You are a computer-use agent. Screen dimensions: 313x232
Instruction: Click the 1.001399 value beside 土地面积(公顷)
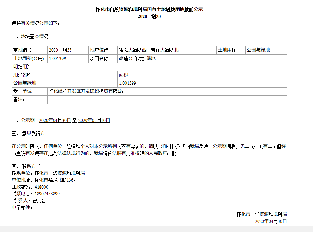(x=68, y=59)
